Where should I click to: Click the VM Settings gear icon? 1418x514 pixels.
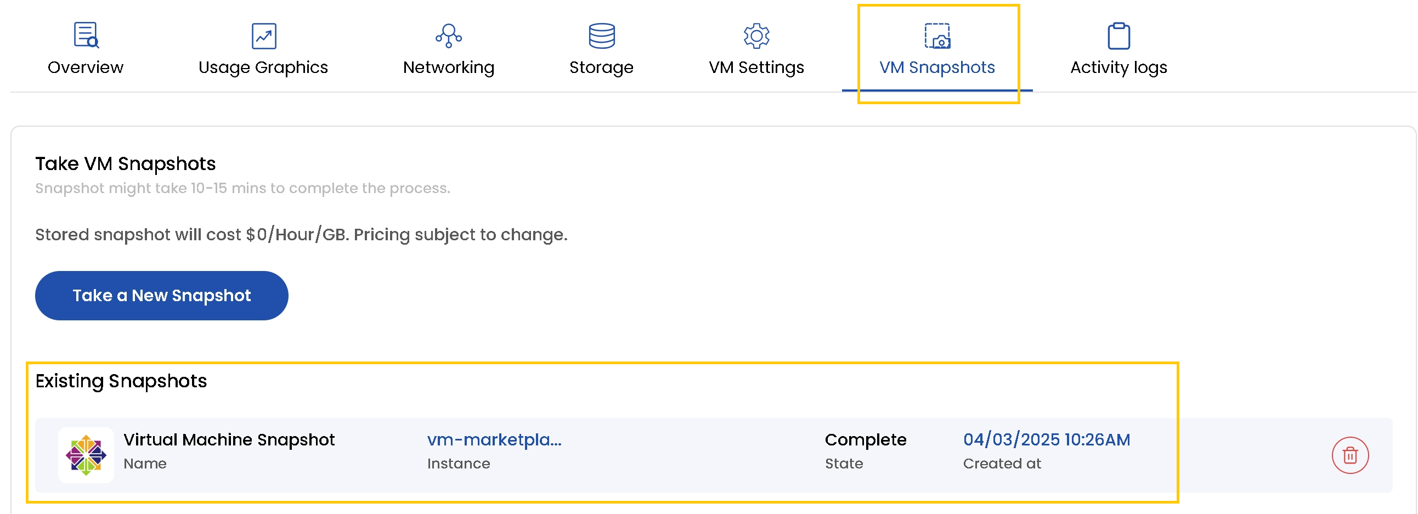pyautogui.click(x=756, y=36)
